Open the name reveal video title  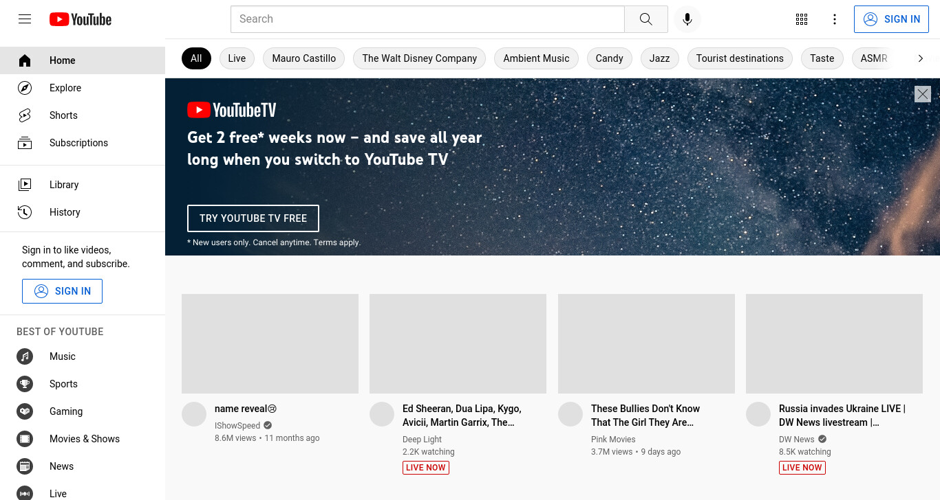tap(246, 409)
